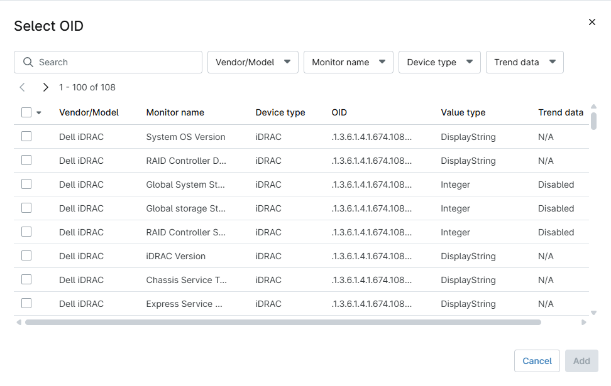Viewport: 611px width, 386px height.
Task: Click the horizontal scrollbar thumb
Action: click(283, 322)
